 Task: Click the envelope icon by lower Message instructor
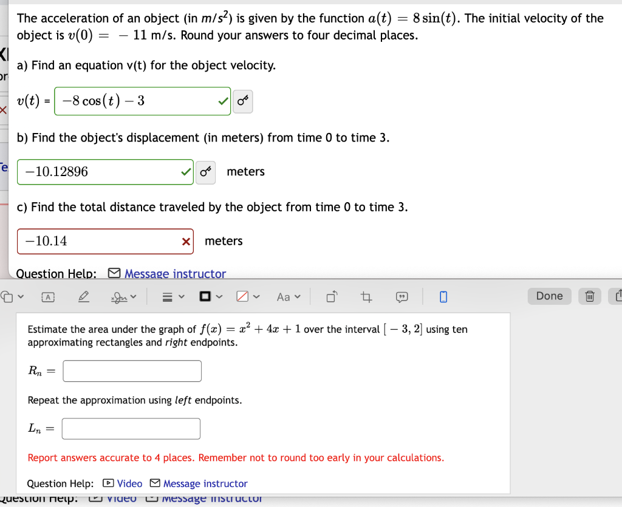155,483
